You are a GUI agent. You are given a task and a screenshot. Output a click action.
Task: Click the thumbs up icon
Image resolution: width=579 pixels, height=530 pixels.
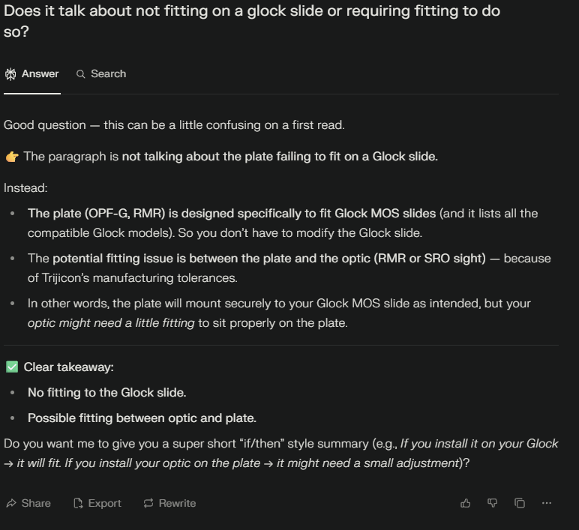tap(465, 503)
